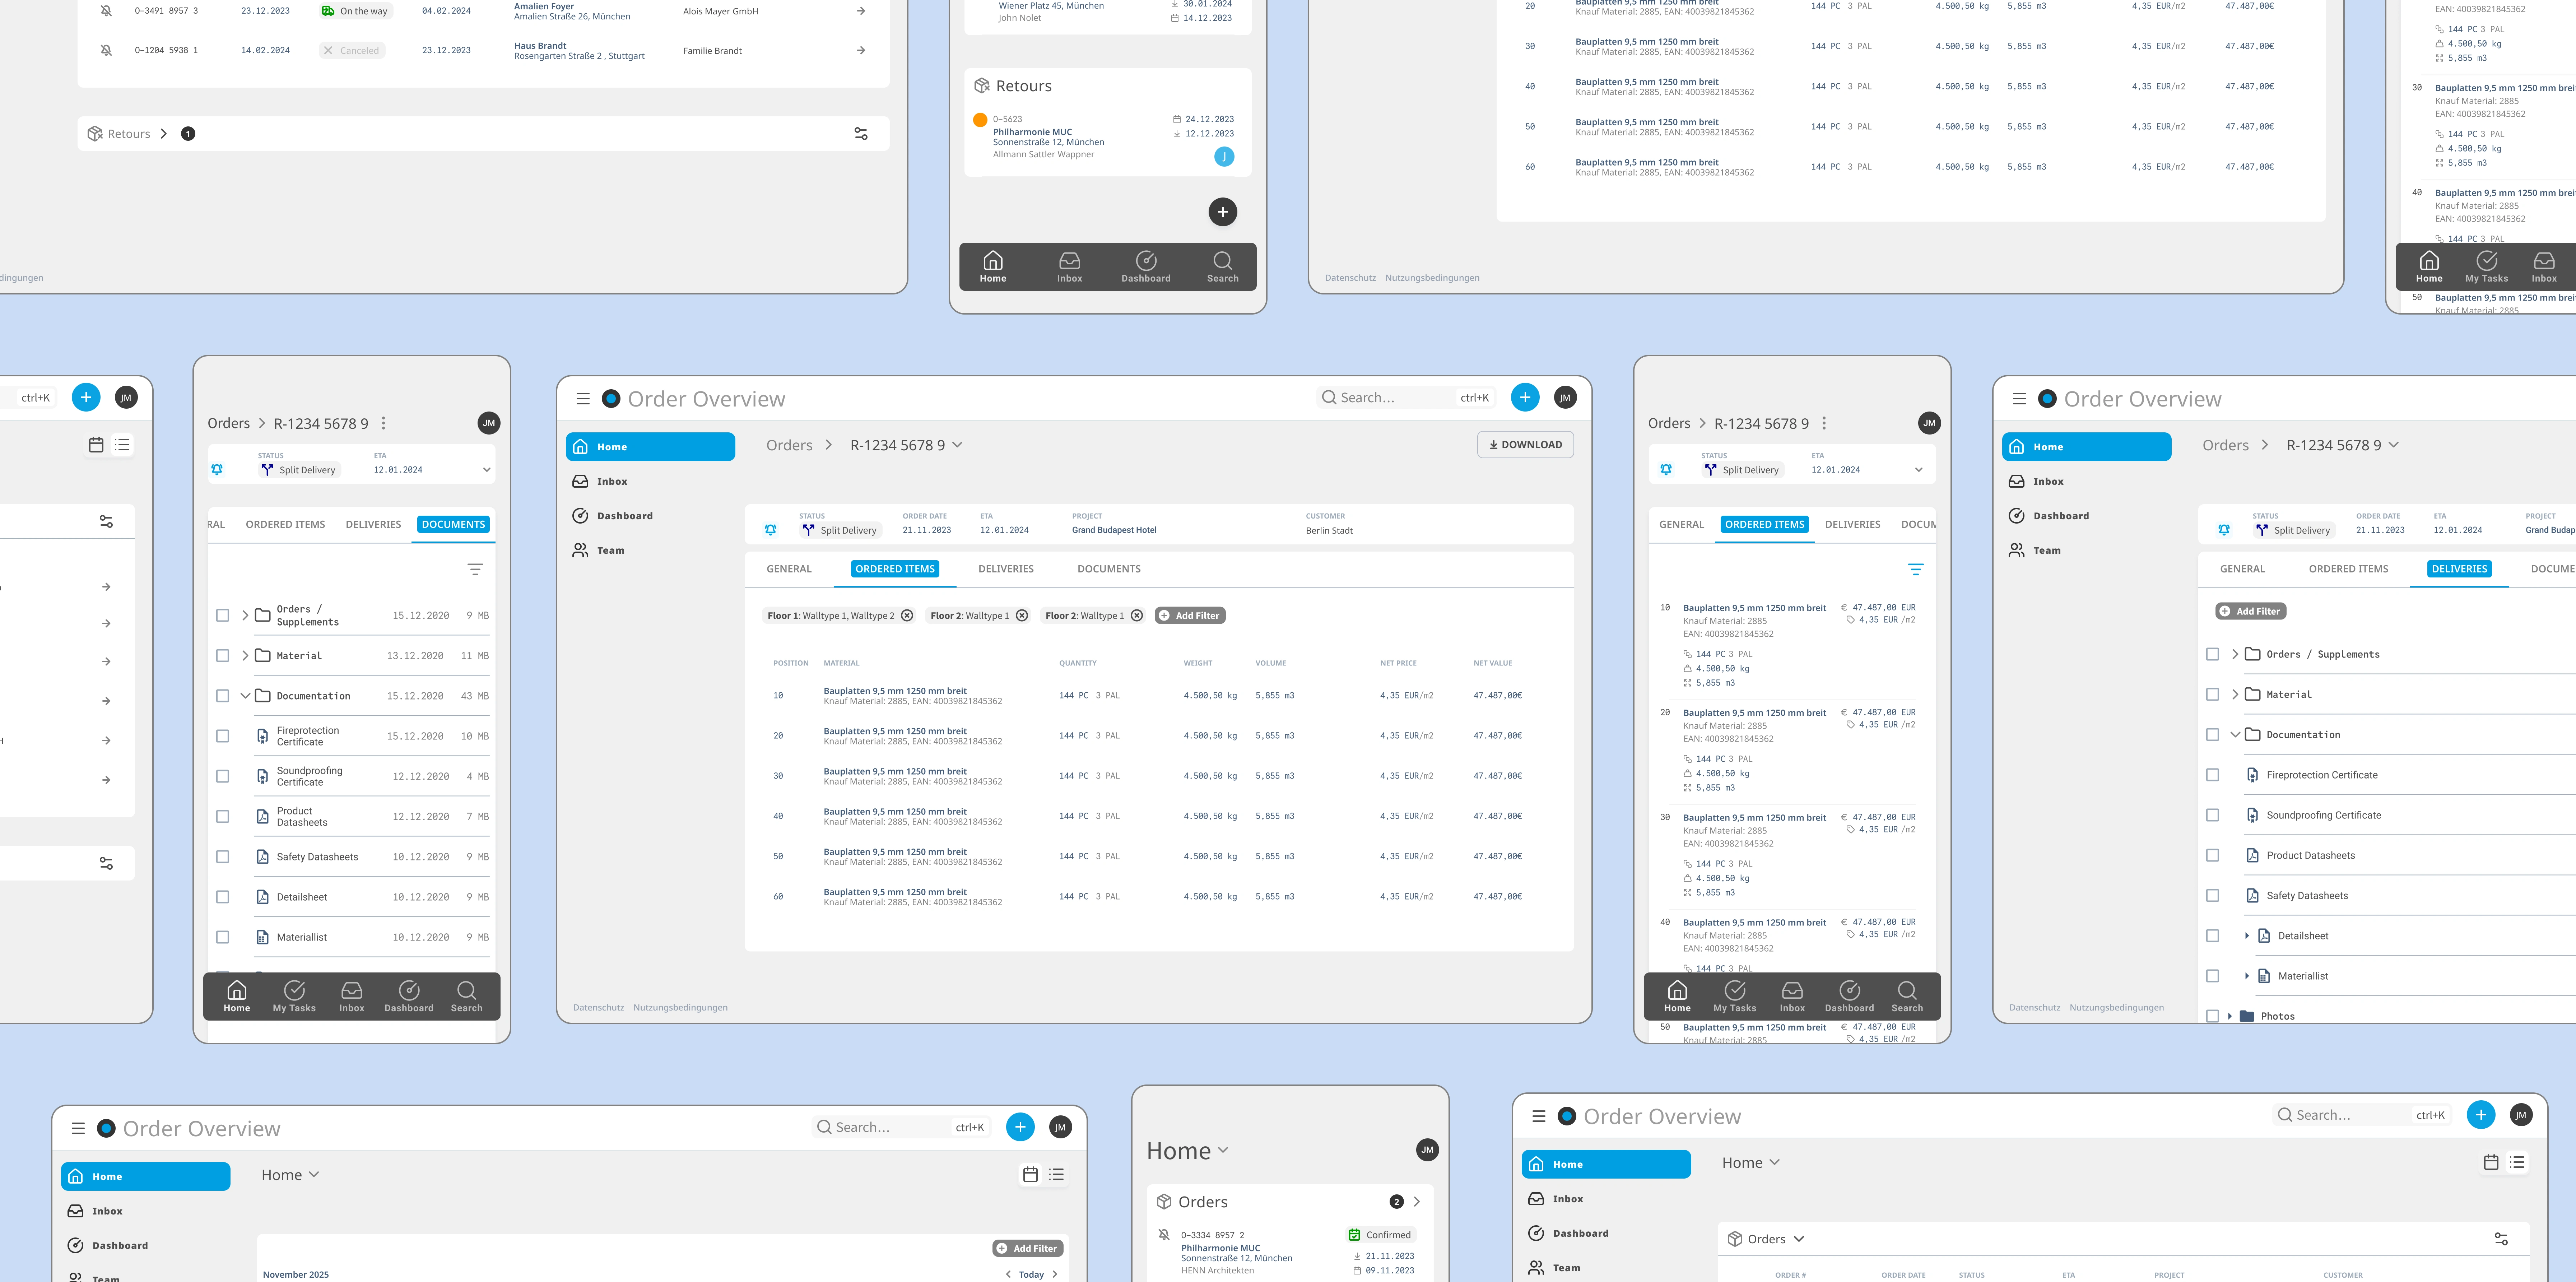Remove the Floor 1 Walltype filter chip
This screenshot has height=1282, width=2576.
click(x=907, y=616)
